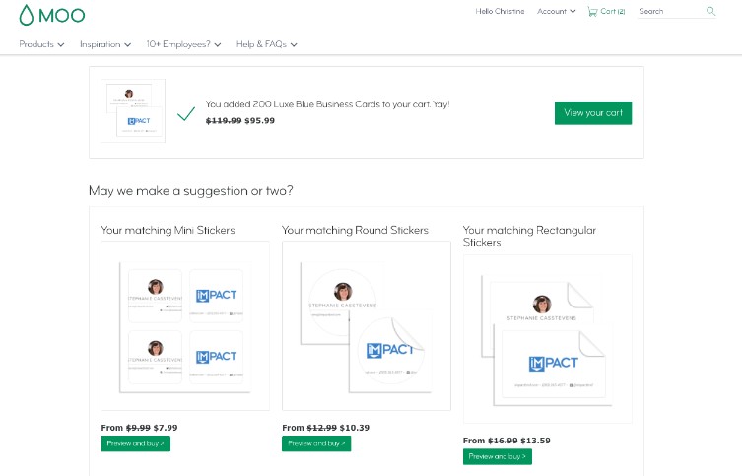The image size is (742, 476).
Task: Click Preview and buy for Mini Stickers
Action: click(135, 443)
